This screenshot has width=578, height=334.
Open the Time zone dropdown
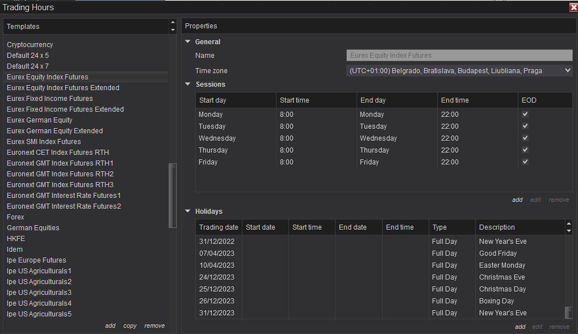click(459, 71)
